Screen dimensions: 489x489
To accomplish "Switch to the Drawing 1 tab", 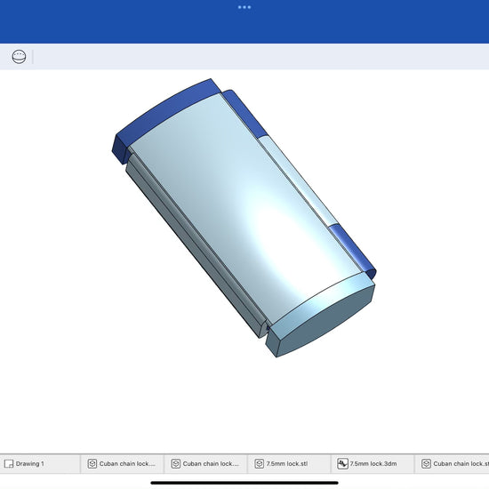I will (x=40, y=464).
